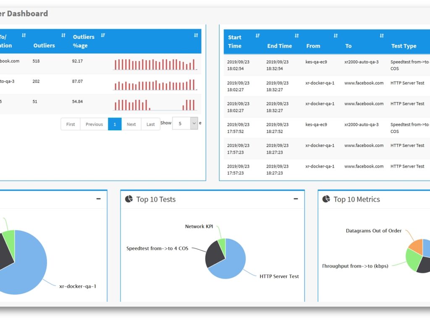The height and width of the screenshot is (322, 430).
Task: Click sort icon above the sparkline column
Action: point(196,36)
